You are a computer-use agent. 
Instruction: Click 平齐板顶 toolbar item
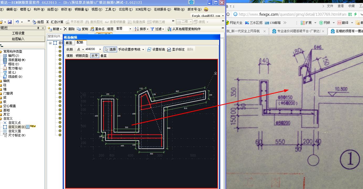pyautogui.click(x=74, y=22)
